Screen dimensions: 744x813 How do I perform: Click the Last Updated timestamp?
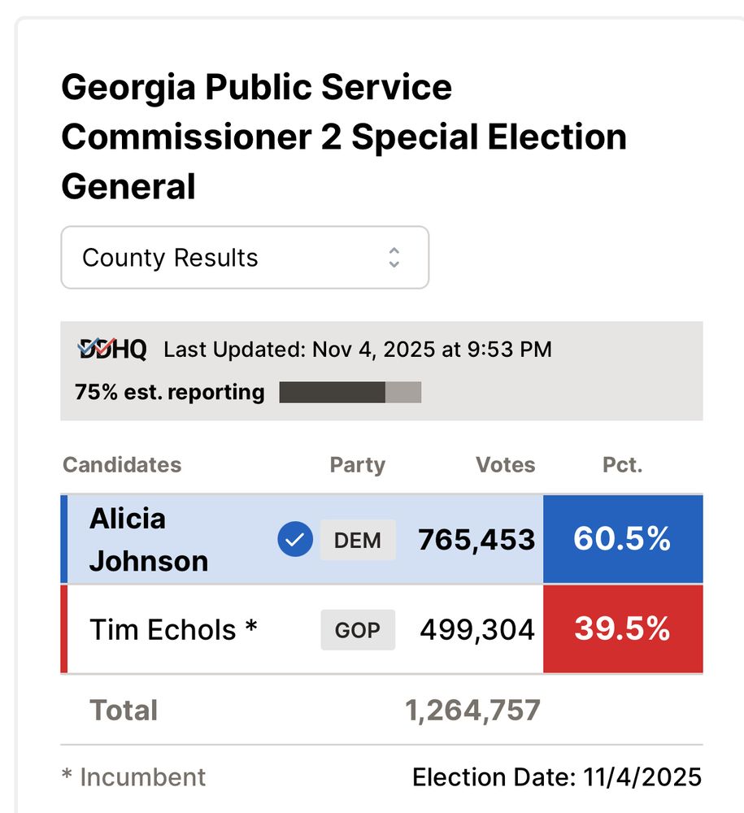(x=358, y=350)
